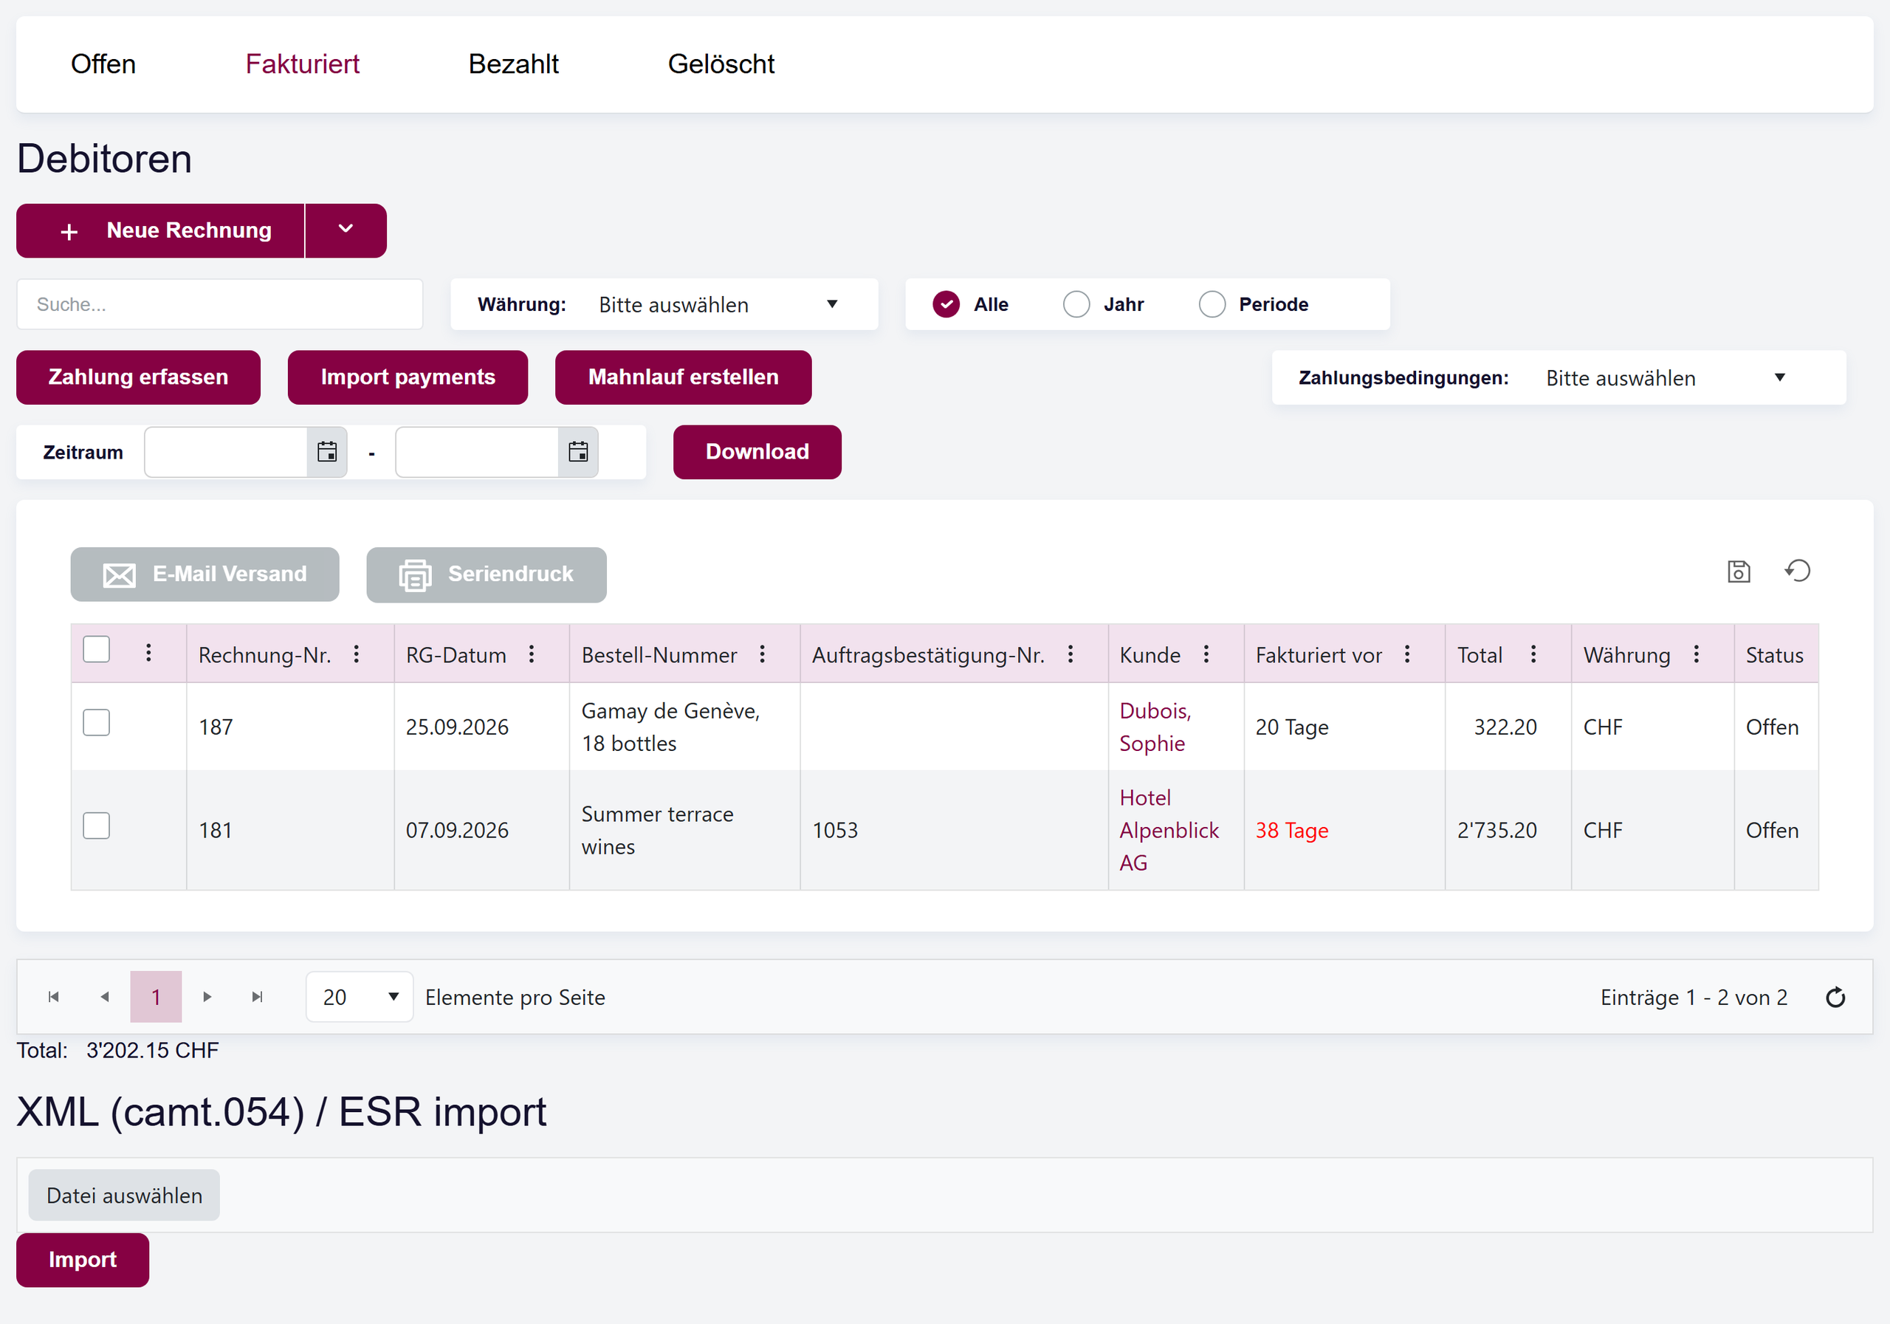Open the Bestell-Nummer column menu
1890x1324 pixels.
762,654
